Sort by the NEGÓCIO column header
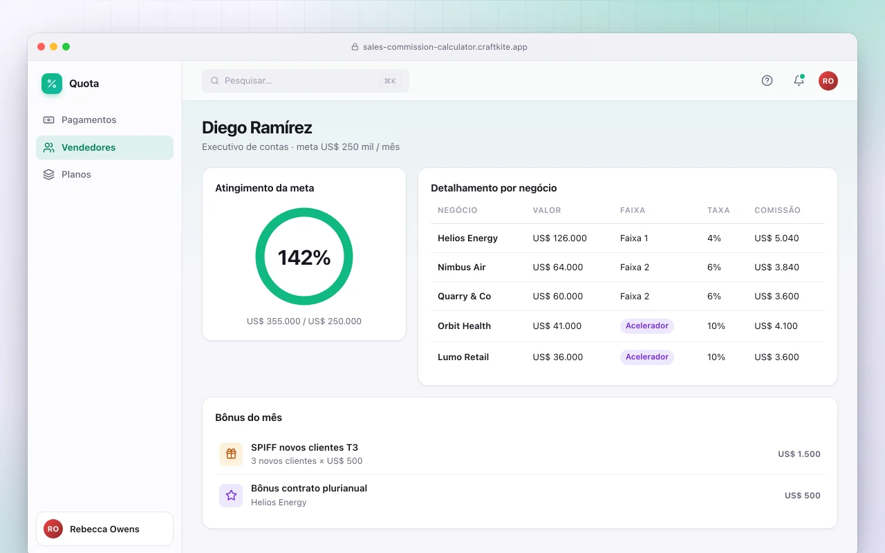This screenshot has height=553, width=885. click(x=458, y=210)
